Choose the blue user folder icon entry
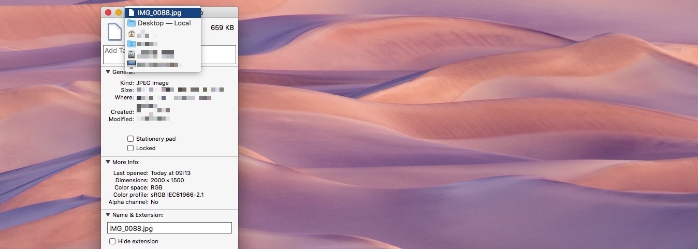 tap(132, 44)
